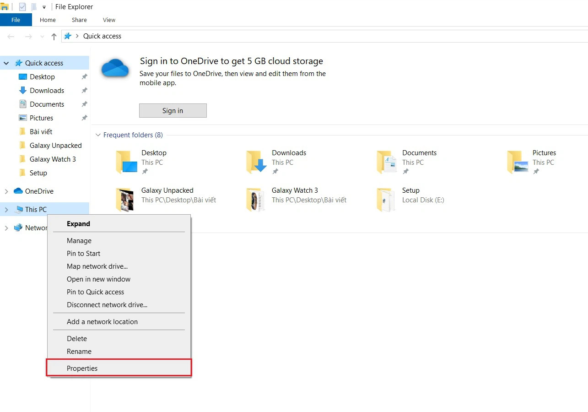Click the address bar breadcrumb chevron
This screenshot has width=588, height=412.
point(77,36)
